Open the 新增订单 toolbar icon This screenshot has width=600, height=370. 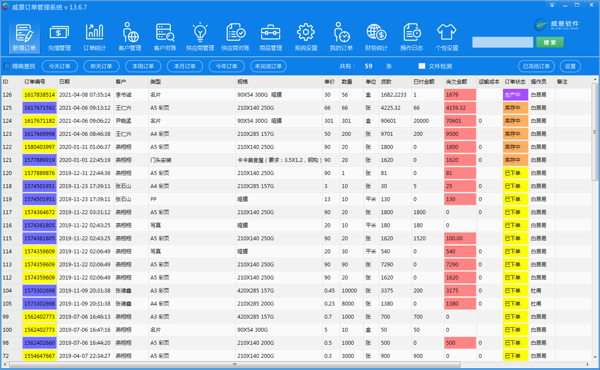point(24,37)
